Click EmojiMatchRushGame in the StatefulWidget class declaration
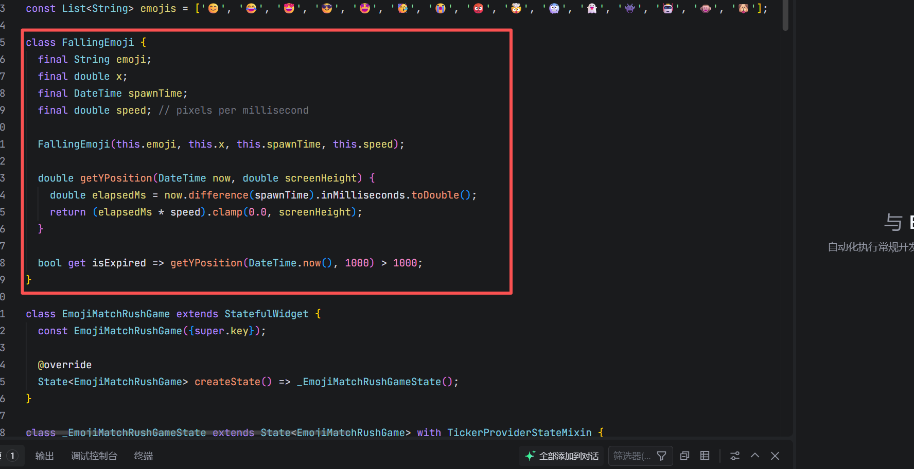Viewport: 914px width, 469px height. coord(116,314)
